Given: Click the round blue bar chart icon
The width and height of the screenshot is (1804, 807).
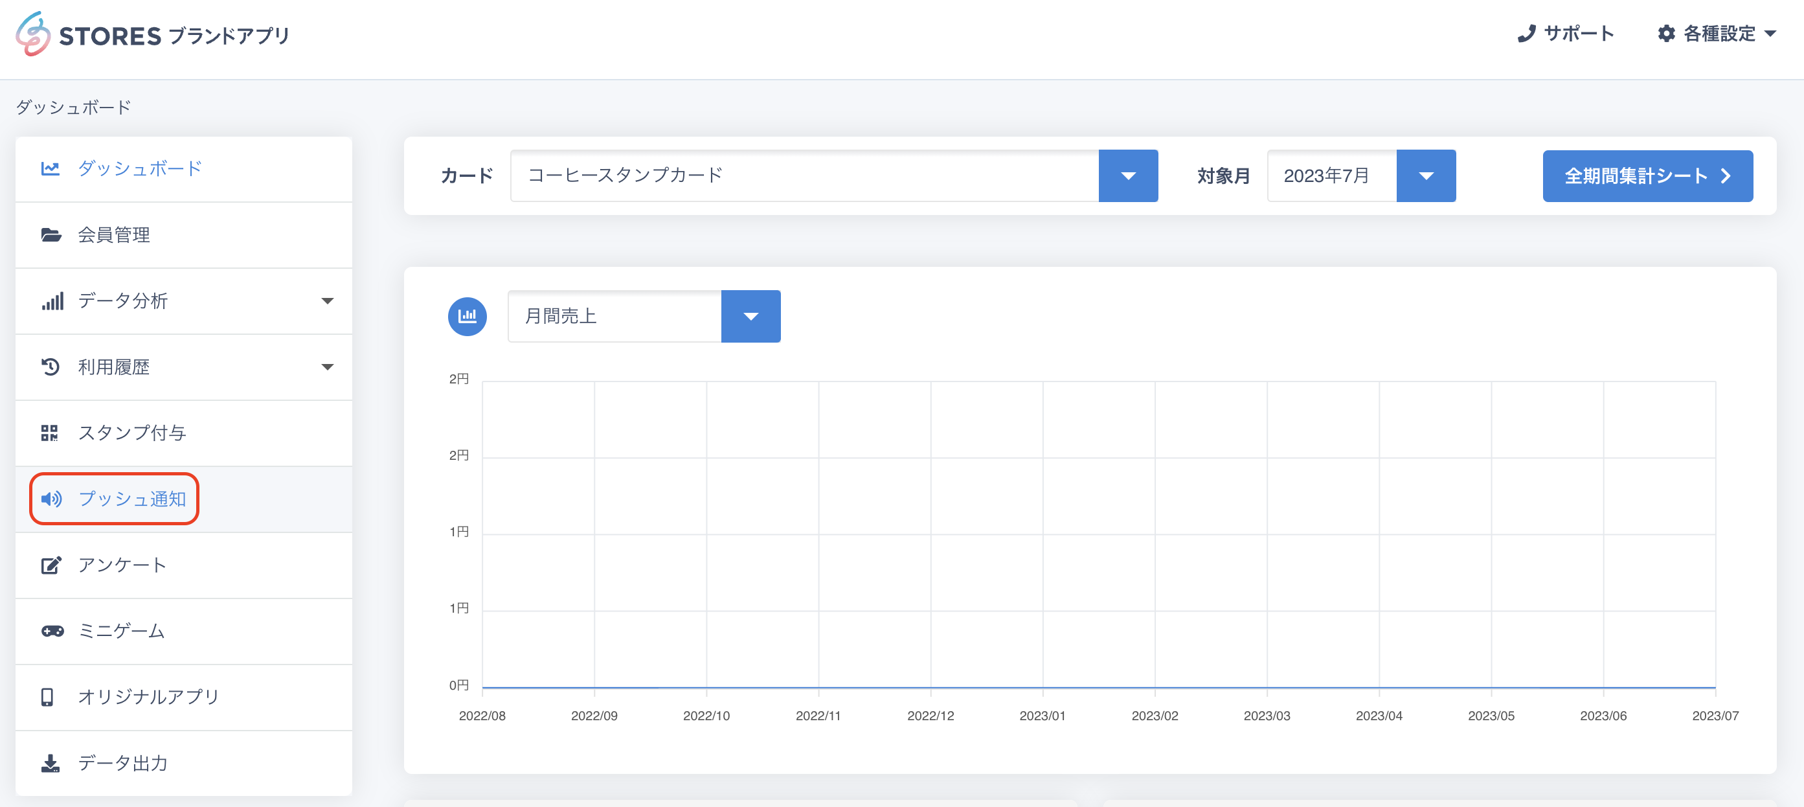Looking at the screenshot, I should [467, 316].
